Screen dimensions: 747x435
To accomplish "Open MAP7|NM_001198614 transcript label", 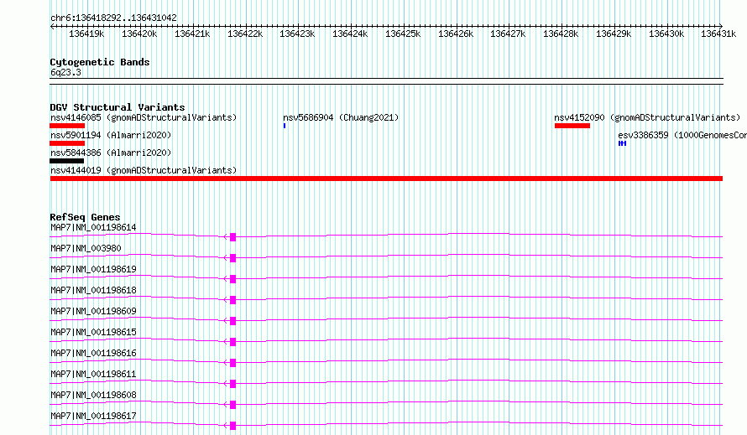I will pyautogui.click(x=93, y=227).
